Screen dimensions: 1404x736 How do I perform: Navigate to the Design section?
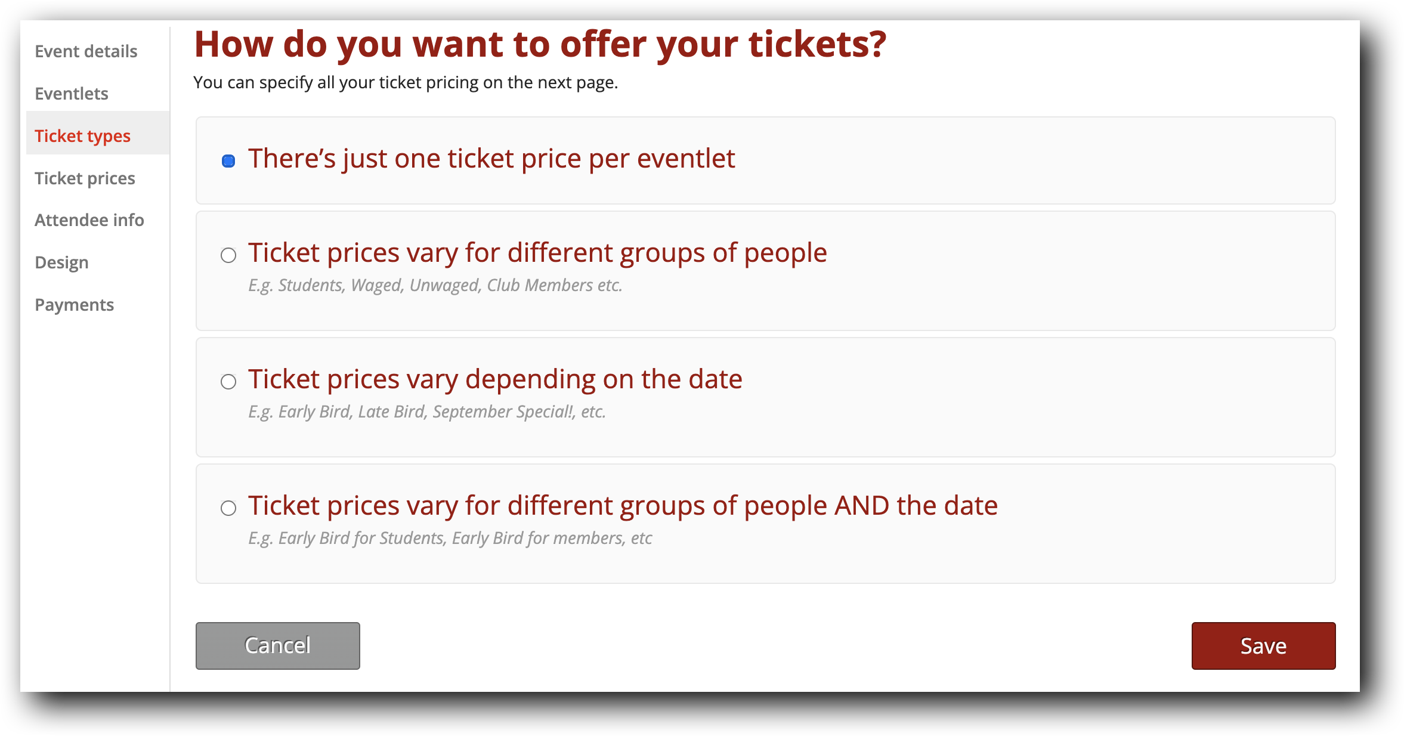pos(61,262)
